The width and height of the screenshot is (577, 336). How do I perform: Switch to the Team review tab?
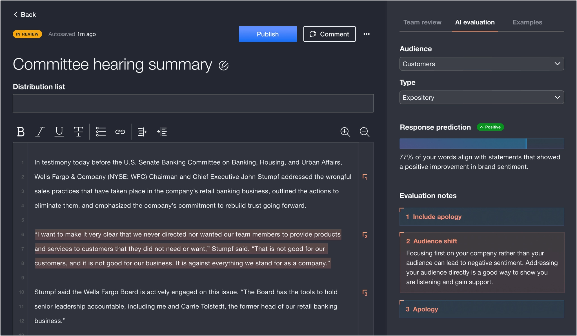[x=422, y=22]
